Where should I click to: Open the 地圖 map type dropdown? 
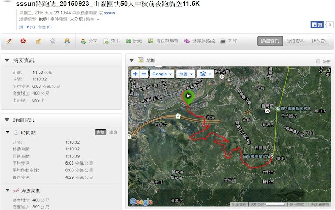pos(185,74)
